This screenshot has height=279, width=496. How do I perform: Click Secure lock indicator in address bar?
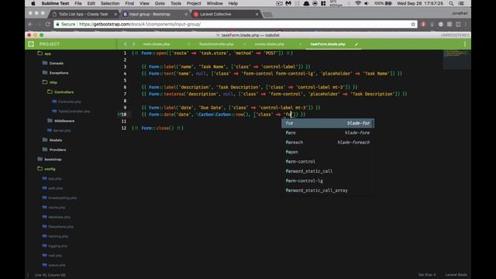click(x=65, y=24)
